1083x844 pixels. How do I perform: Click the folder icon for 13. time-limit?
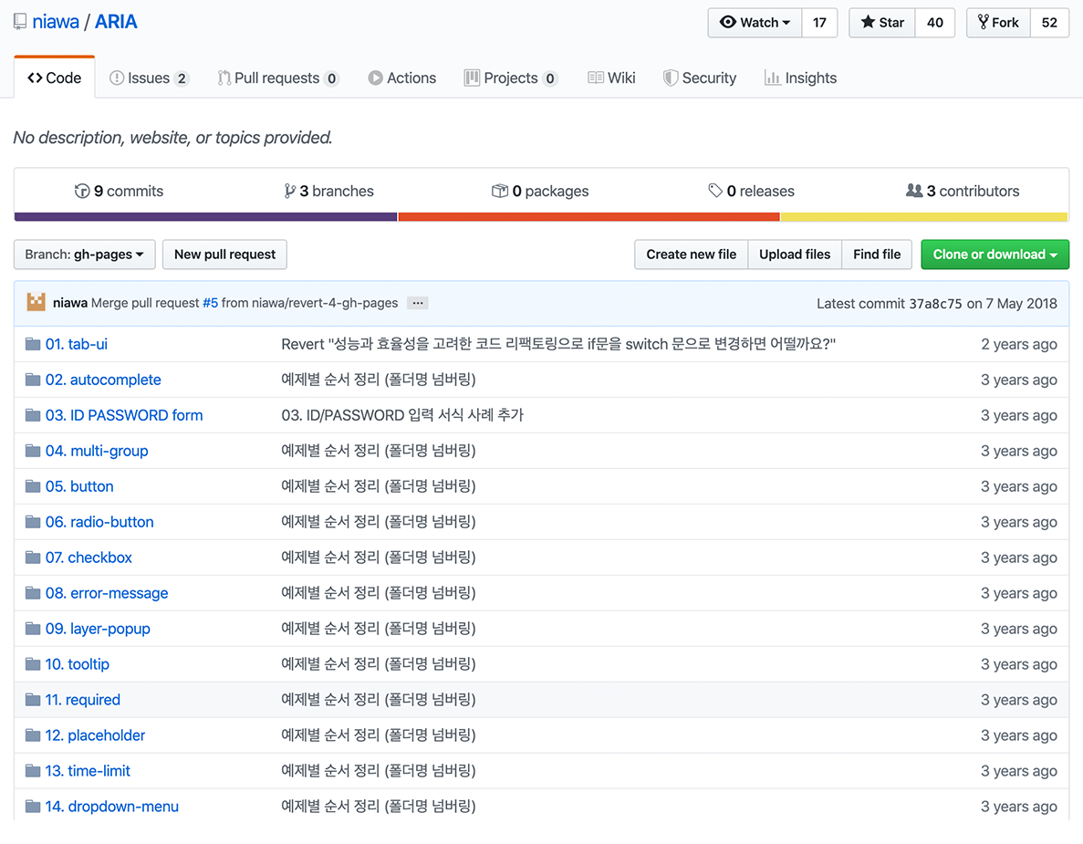pyautogui.click(x=33, y=771)
